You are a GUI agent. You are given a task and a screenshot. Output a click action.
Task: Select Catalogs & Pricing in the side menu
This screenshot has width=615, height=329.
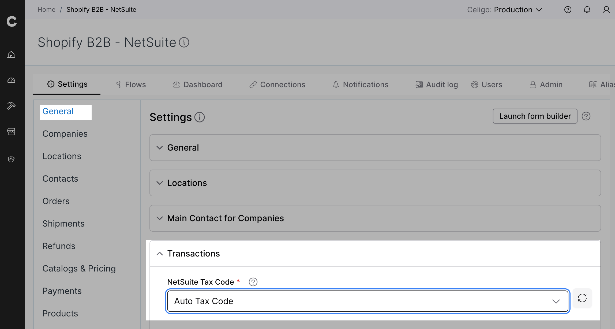79,269
